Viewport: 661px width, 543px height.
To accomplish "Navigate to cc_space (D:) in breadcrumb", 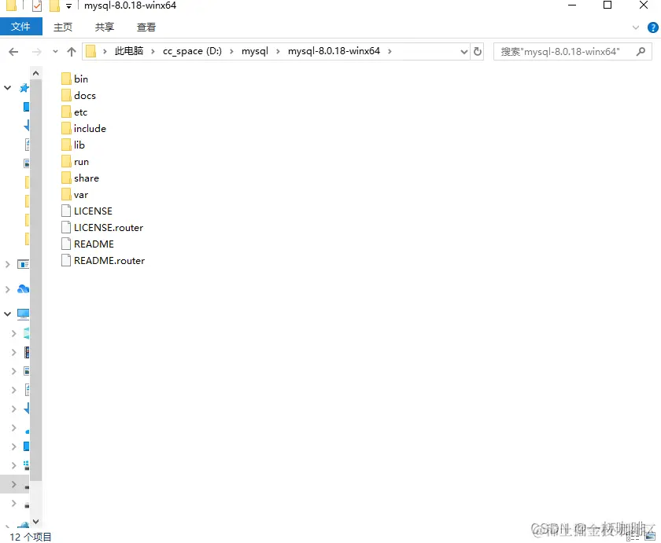I will pyautogui.click(x=192, y=51).
